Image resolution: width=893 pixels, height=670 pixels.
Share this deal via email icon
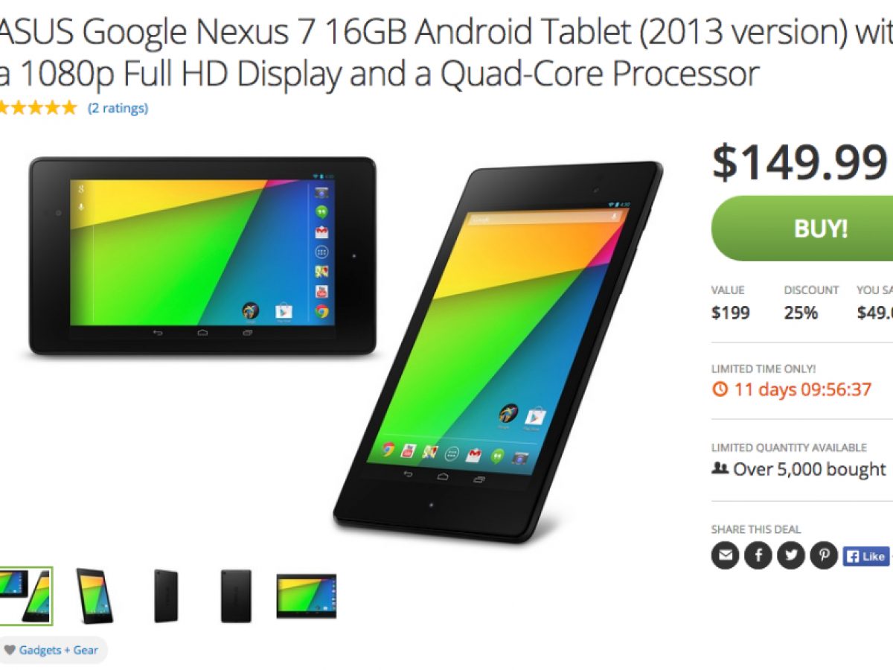[x=725, y=555]
